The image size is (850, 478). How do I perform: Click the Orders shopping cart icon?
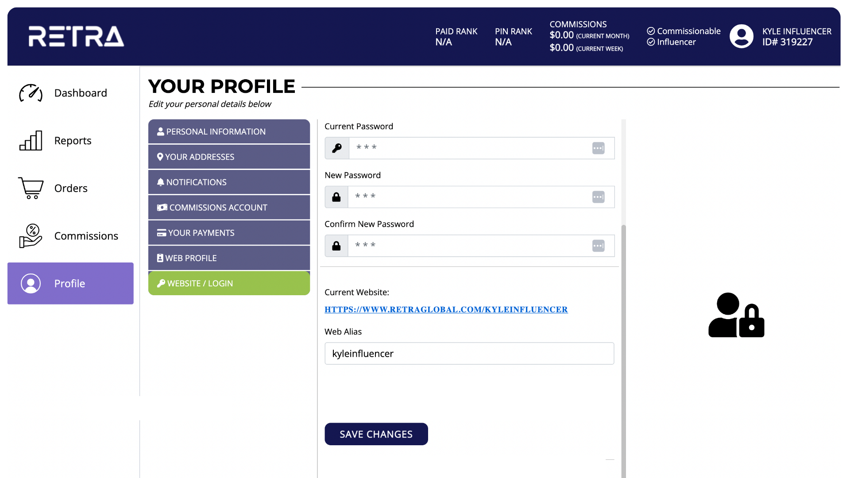coord(31,188)
